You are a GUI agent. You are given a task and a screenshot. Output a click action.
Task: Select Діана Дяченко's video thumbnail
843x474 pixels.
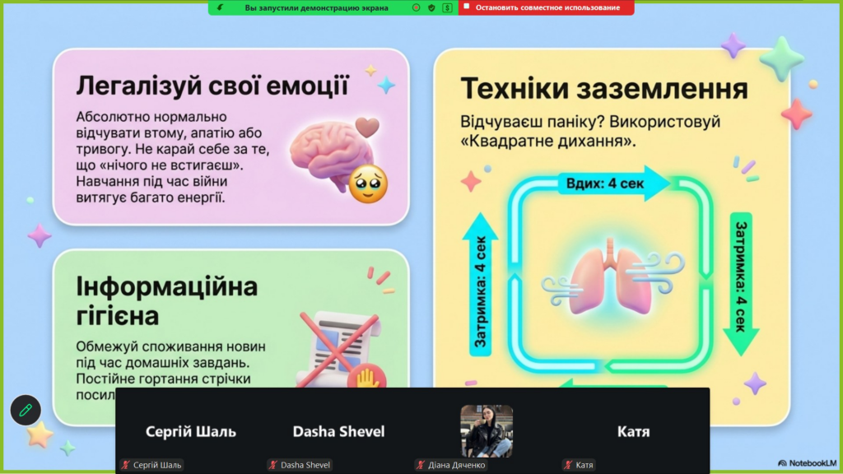tap(487, 431)
